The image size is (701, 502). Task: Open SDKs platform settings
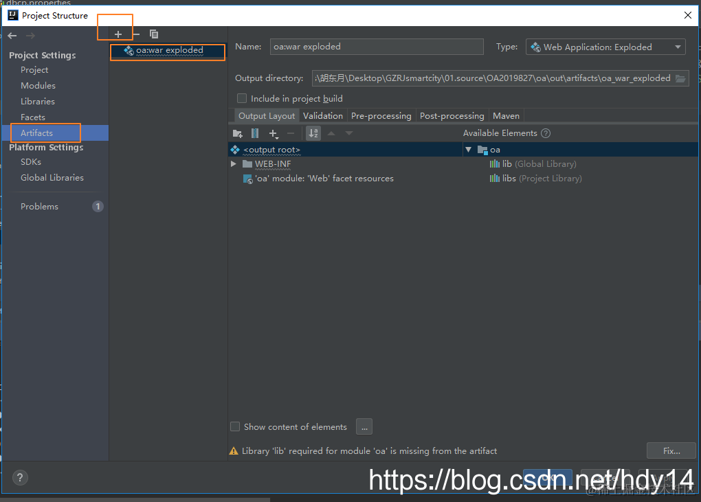pos(31,161)
